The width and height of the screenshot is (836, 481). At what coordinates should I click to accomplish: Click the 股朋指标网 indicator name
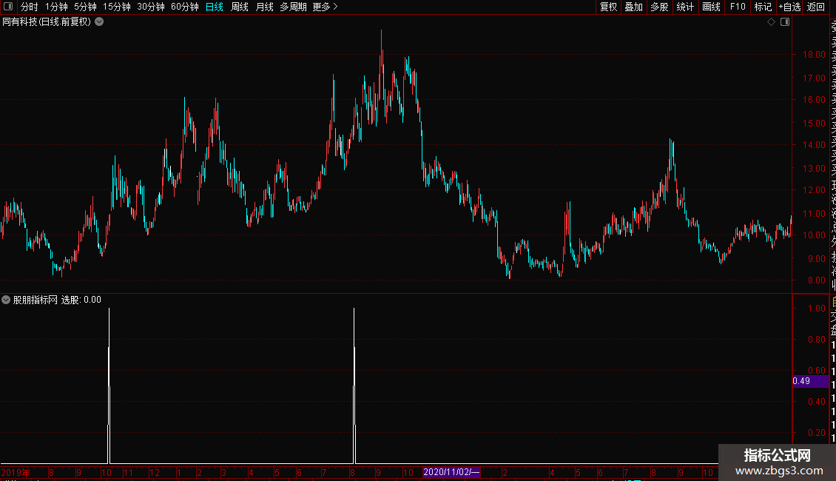(36, 300)
